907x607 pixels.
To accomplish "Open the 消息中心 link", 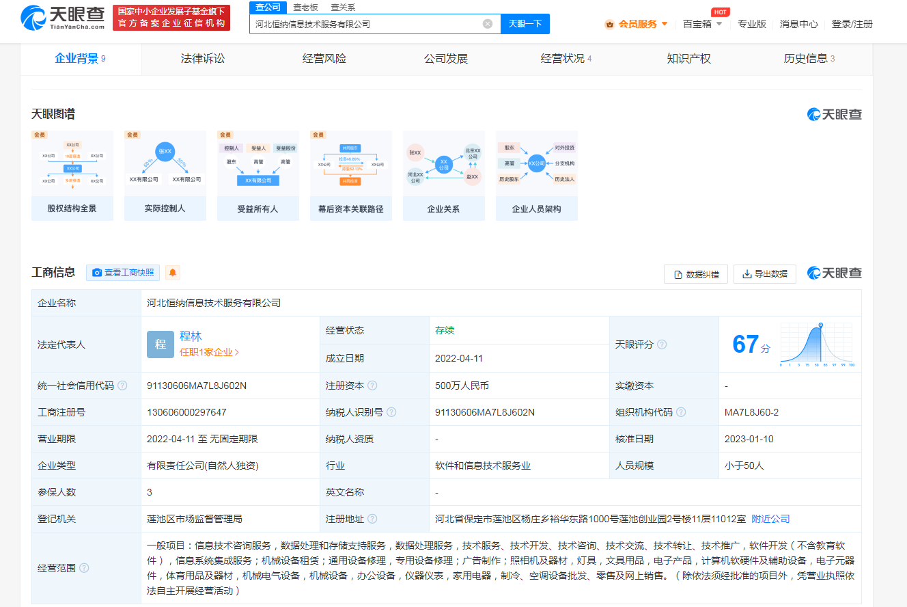I will [799, 24].
